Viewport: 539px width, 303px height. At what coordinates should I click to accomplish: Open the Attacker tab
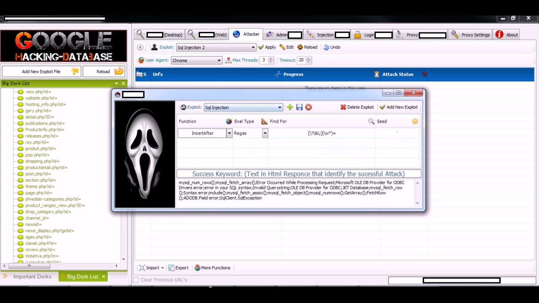point(246,35)
